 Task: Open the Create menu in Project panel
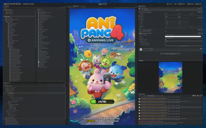click(x=6, y=8)
